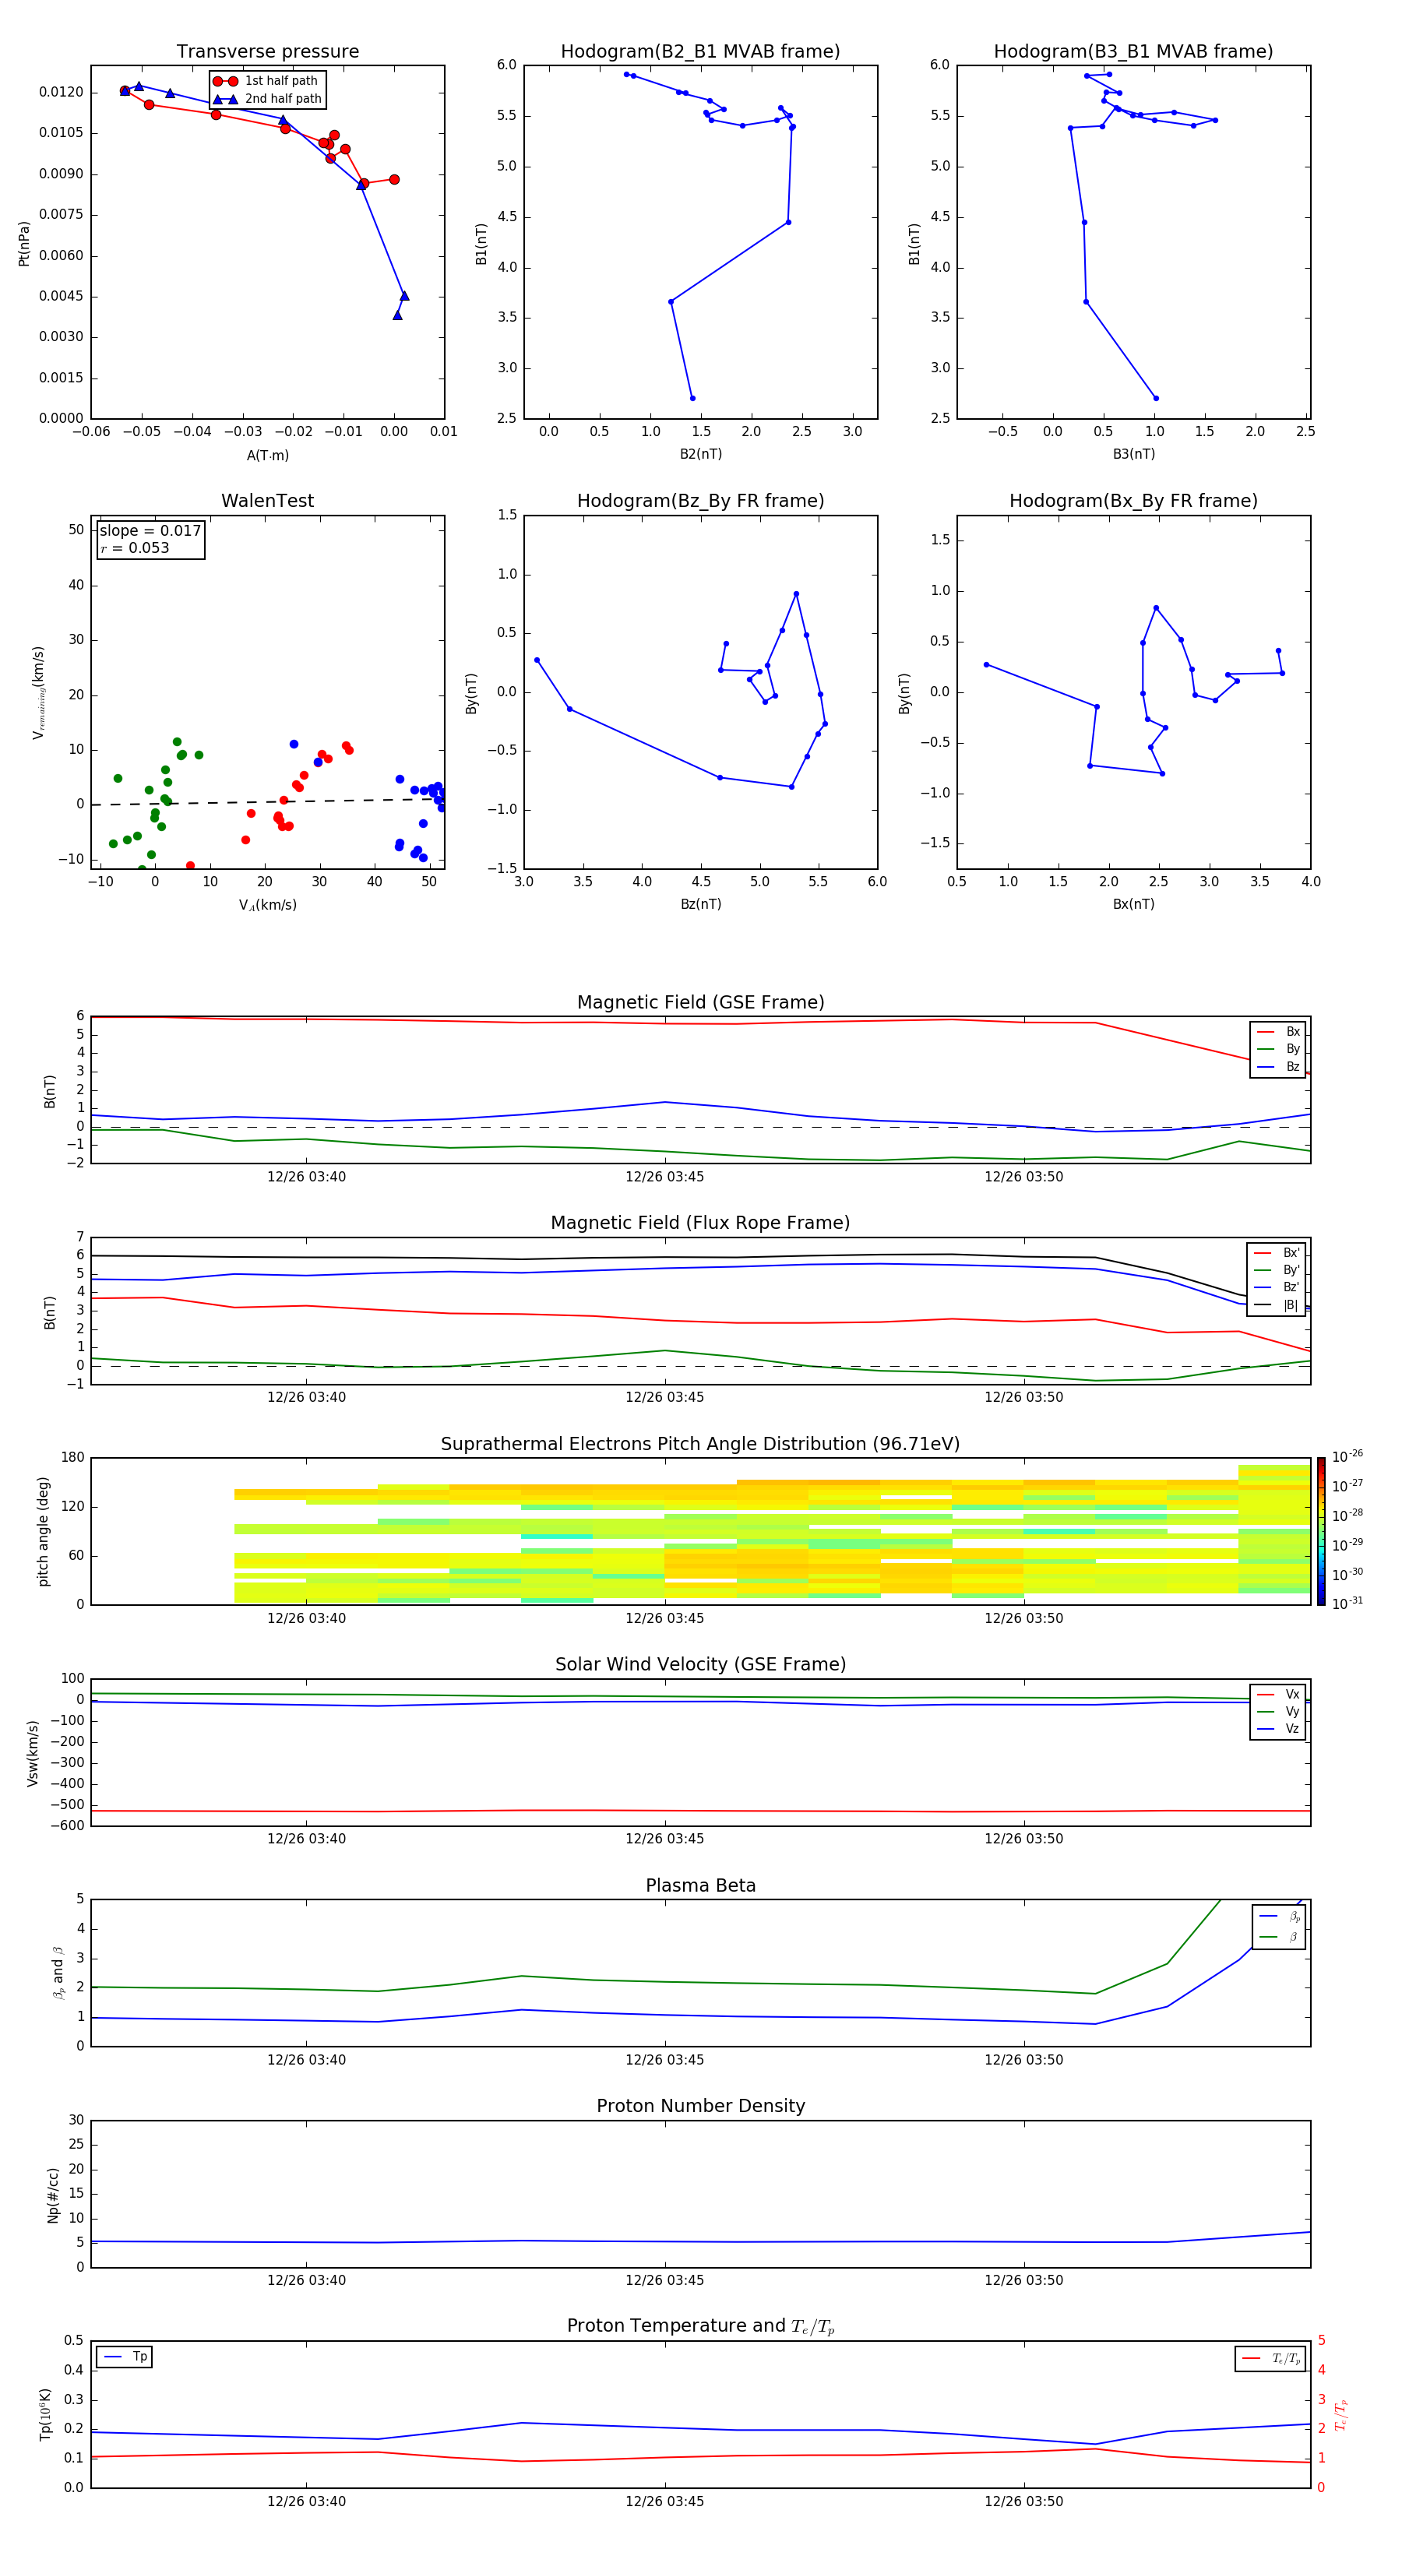
Task: Click the "Plasma Beta" plot title
Action: (x=700, y=1885)
